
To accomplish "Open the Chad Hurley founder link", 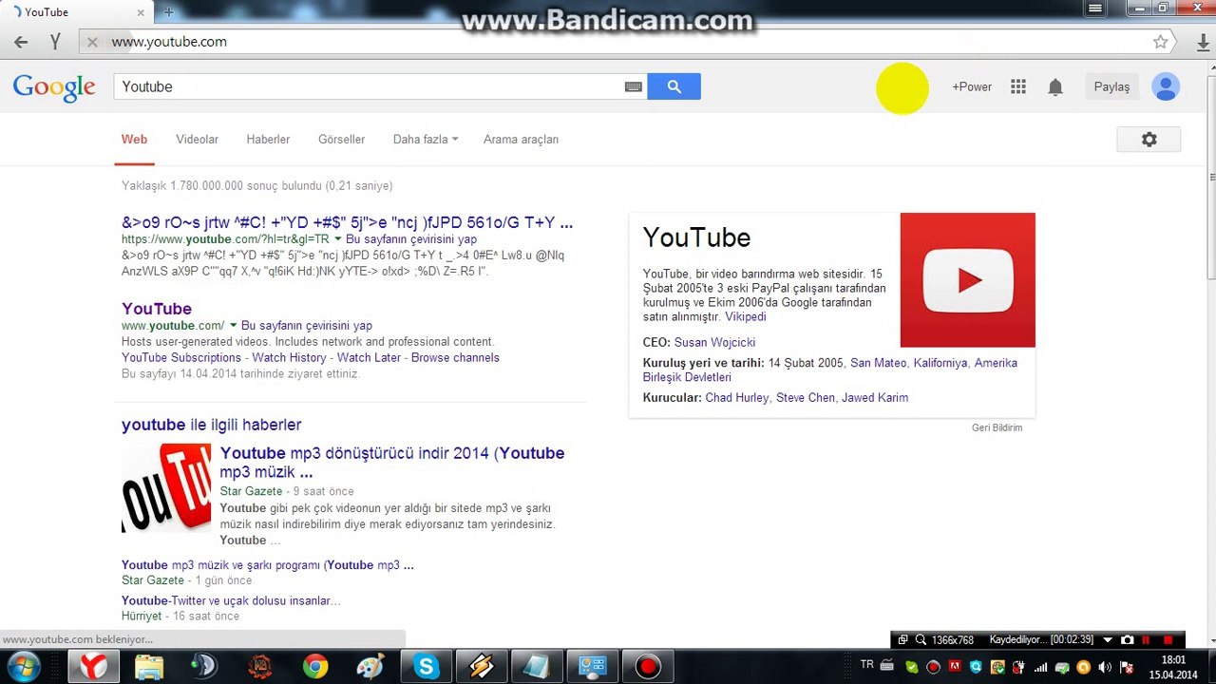I will pos(737,398).
